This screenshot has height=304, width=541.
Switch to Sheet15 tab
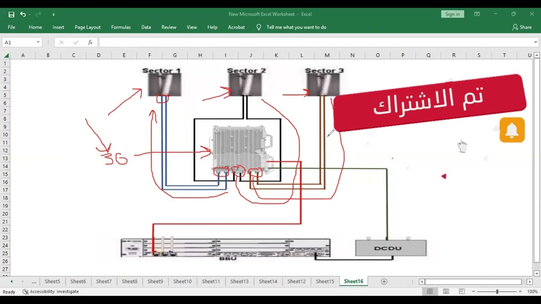coord(325,282)
